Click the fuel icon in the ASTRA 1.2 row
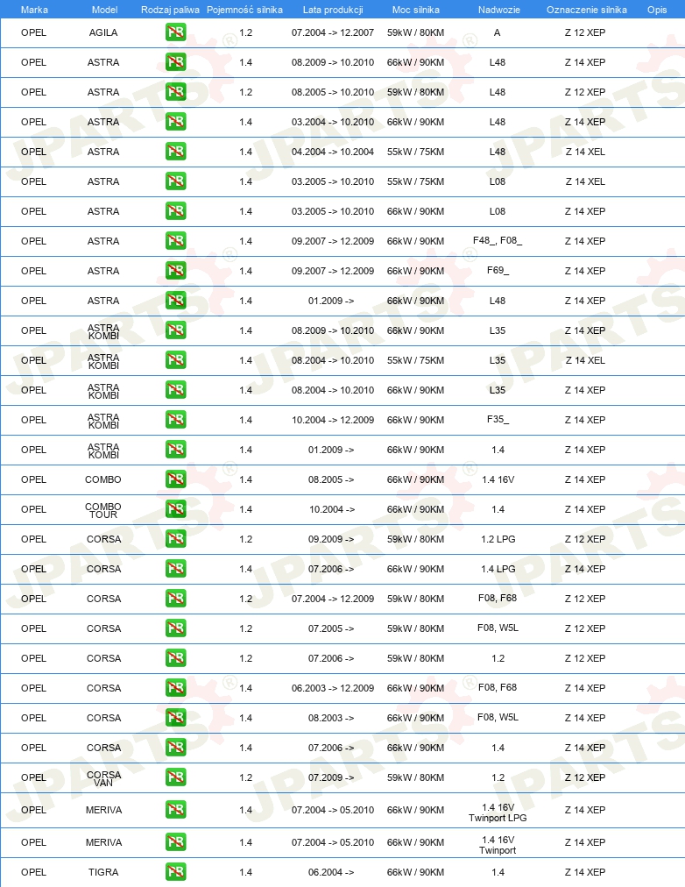This screenshot has width=685, height=887. [176, 92]
